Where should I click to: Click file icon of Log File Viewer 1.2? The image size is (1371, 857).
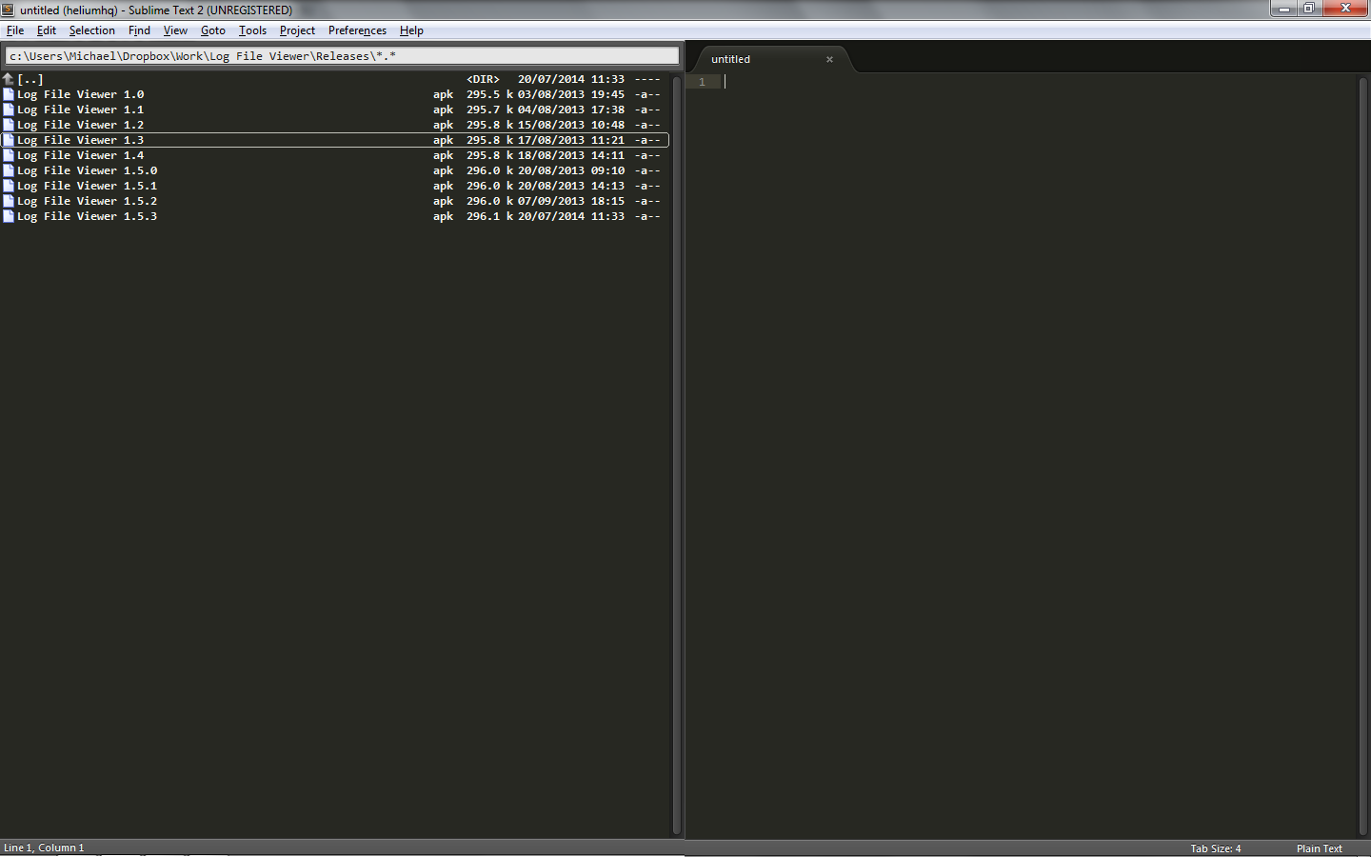pyautogui.click(x=9, y=125)
